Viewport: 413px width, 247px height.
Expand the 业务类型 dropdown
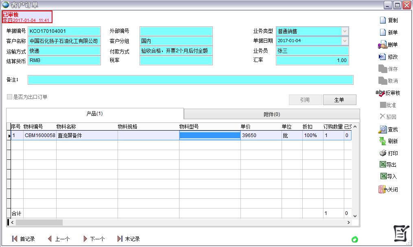pyautogui.click(x=345, y=31)
